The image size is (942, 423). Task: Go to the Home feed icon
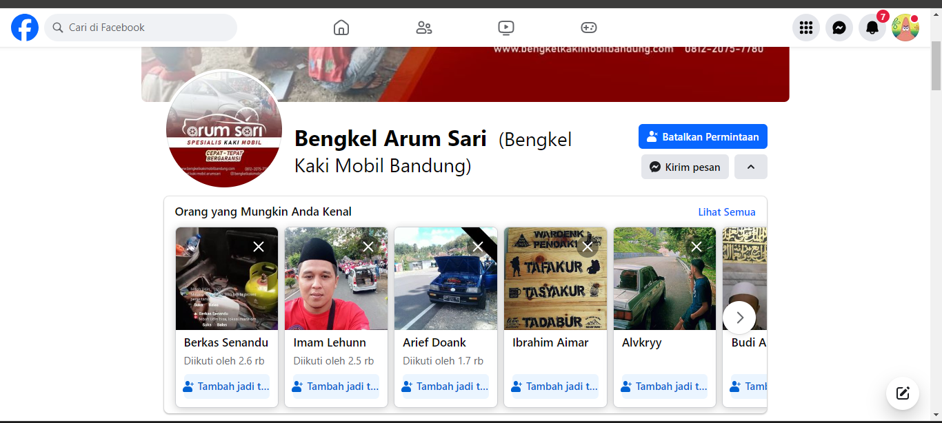point(341,28)
